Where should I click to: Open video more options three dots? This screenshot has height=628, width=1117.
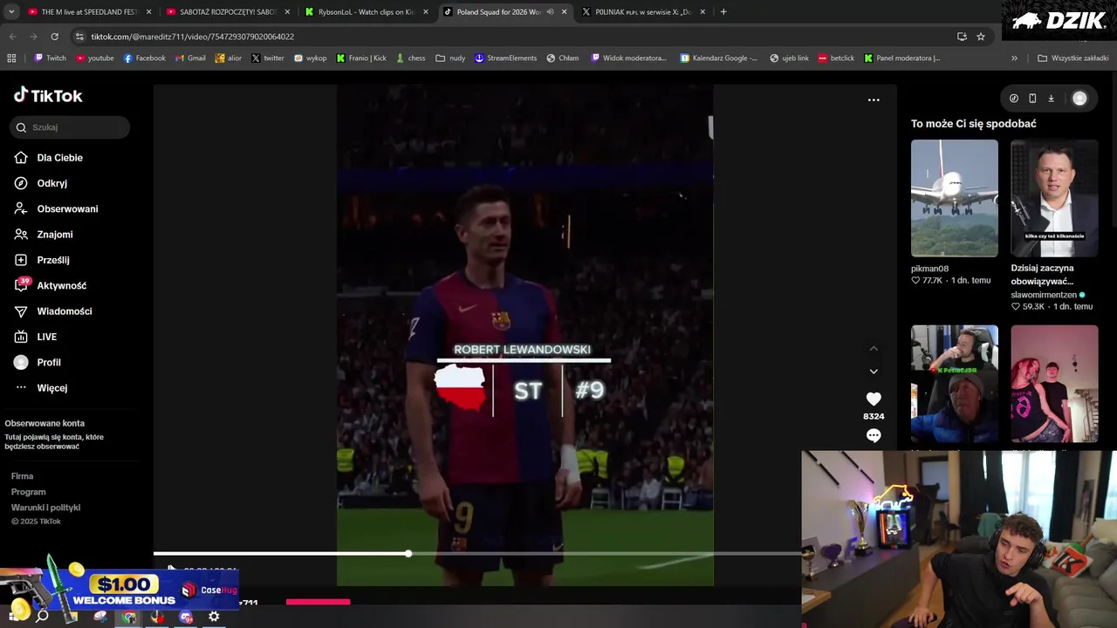click(874, 100)
